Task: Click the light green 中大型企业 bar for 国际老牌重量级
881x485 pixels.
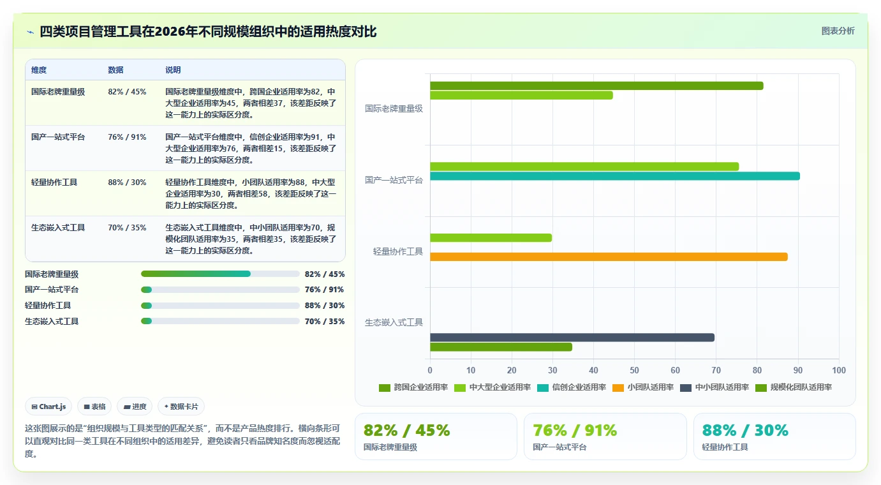Action: (521, 95)
